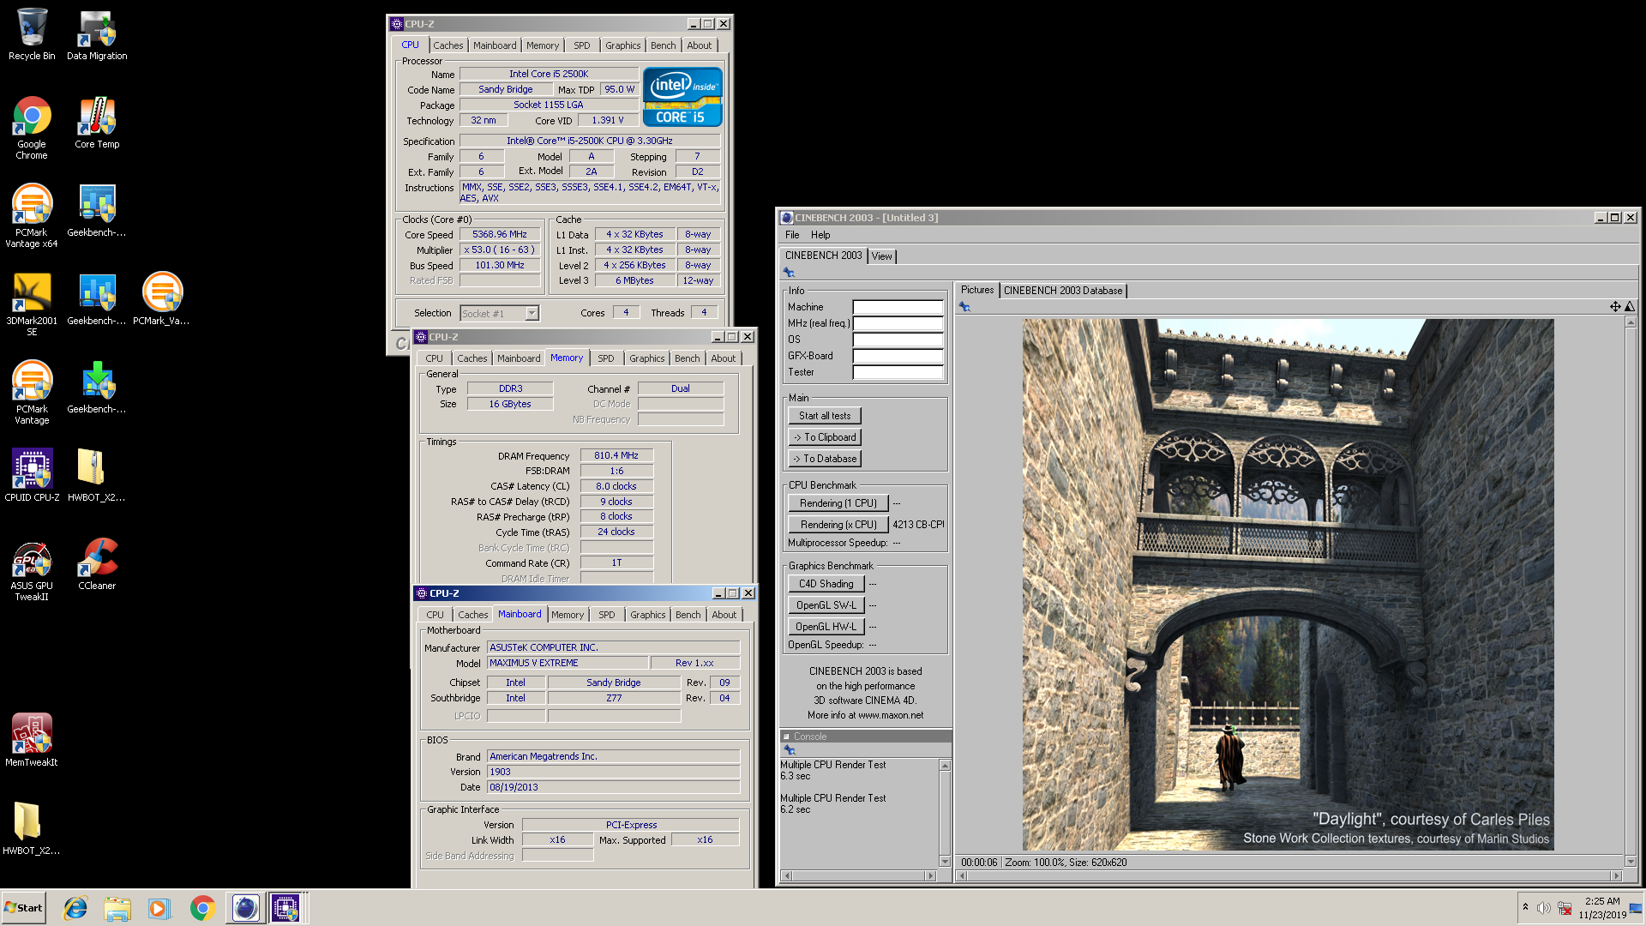Select the HWBOT_X2 yellow folder icon
This screenshot has height=926, width=1646.
coord(32,829)
